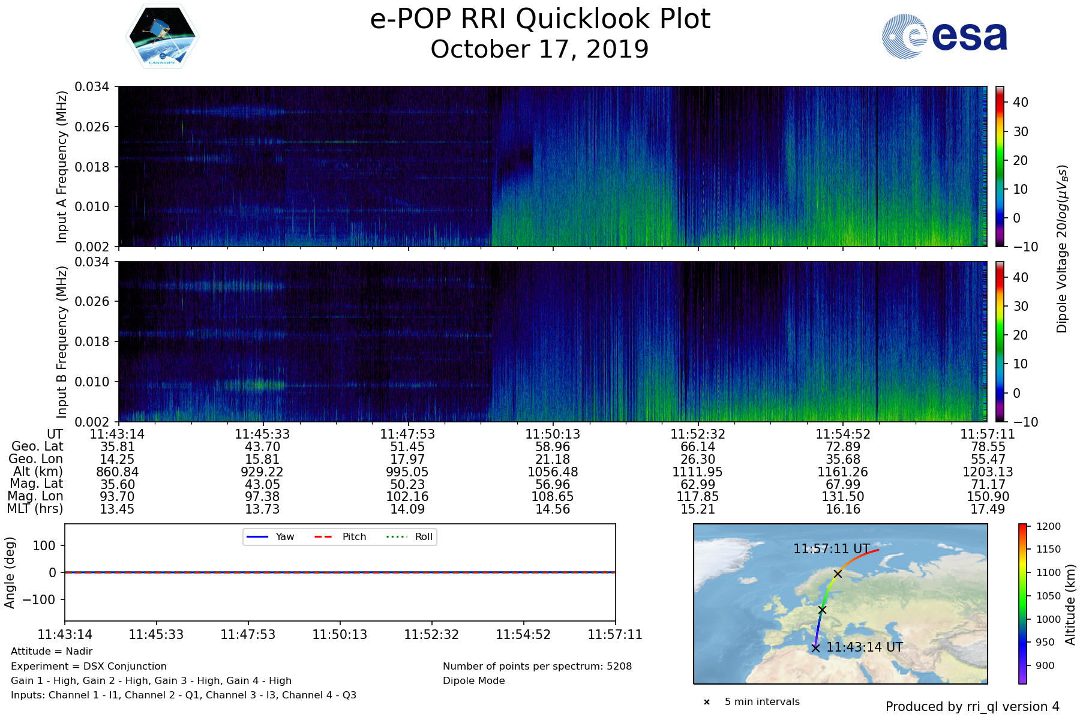Screen dimensions: 1080x720
Task: Click the X marker at the map track start
Action: click(815, 648)
